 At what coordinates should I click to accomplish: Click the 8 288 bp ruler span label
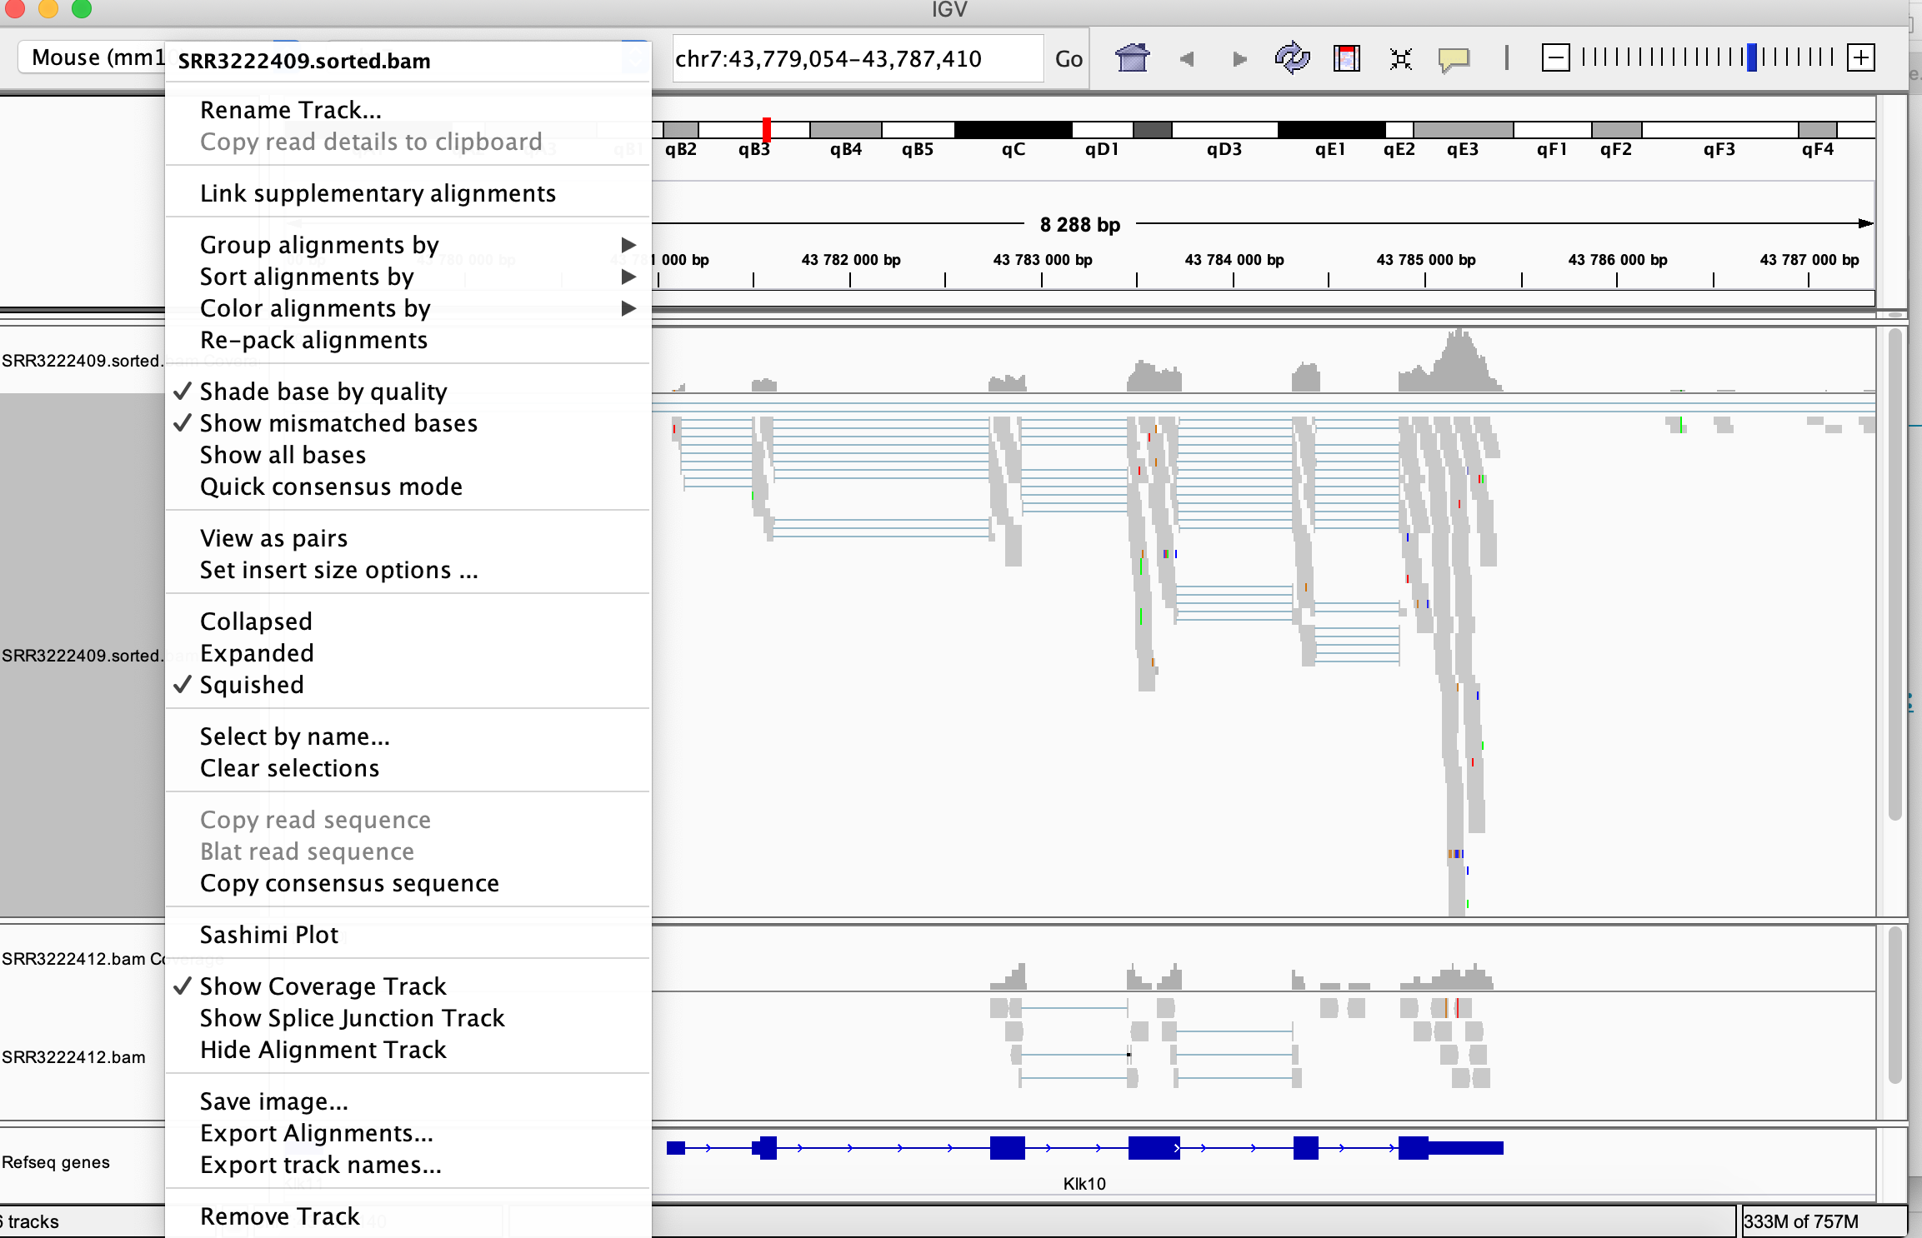click(1080, 225)
